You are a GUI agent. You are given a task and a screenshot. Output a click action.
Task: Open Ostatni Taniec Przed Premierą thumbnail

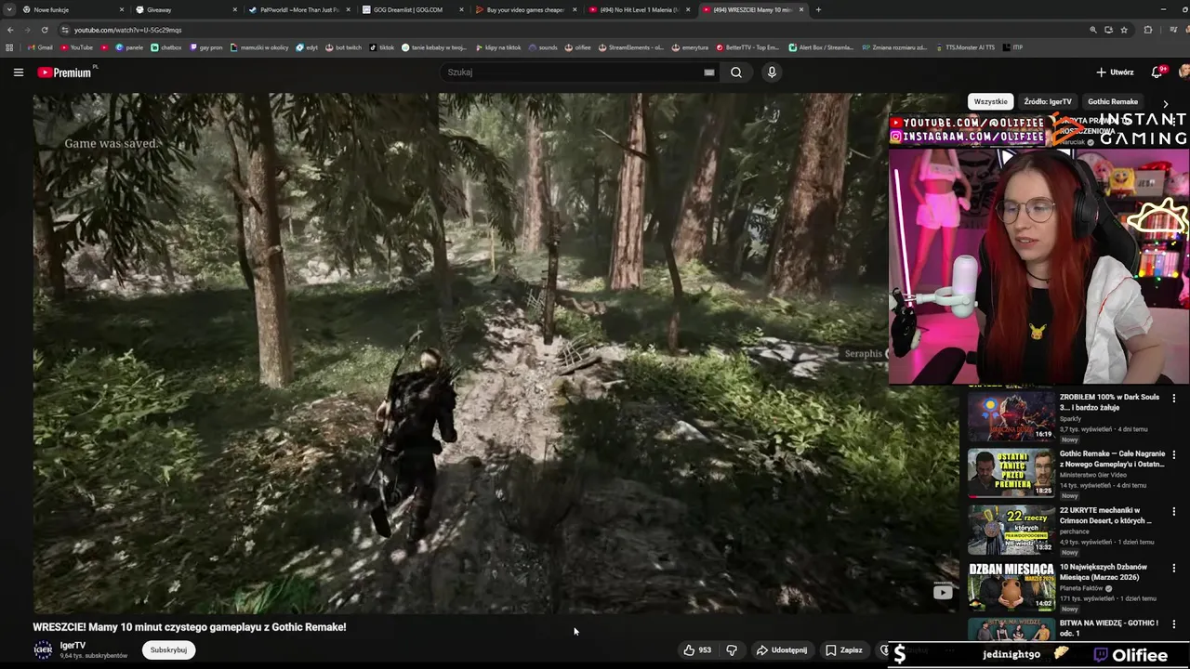point(1011,472)
